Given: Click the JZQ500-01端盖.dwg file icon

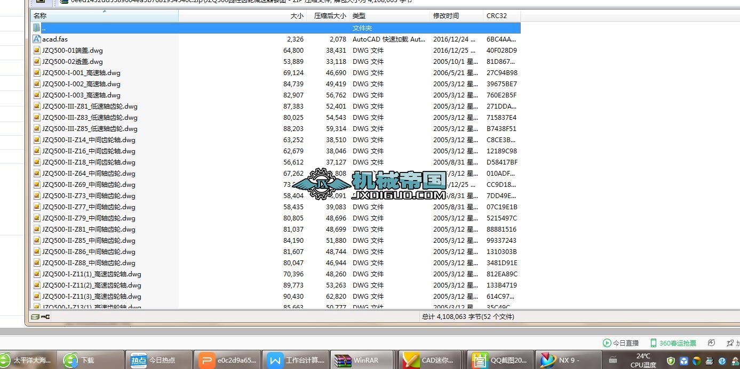Looking at the screenshot, I should (x=37, y=50).
